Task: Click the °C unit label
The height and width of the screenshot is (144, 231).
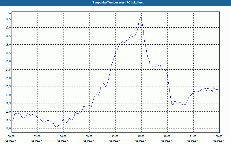Action: (9, 13)
